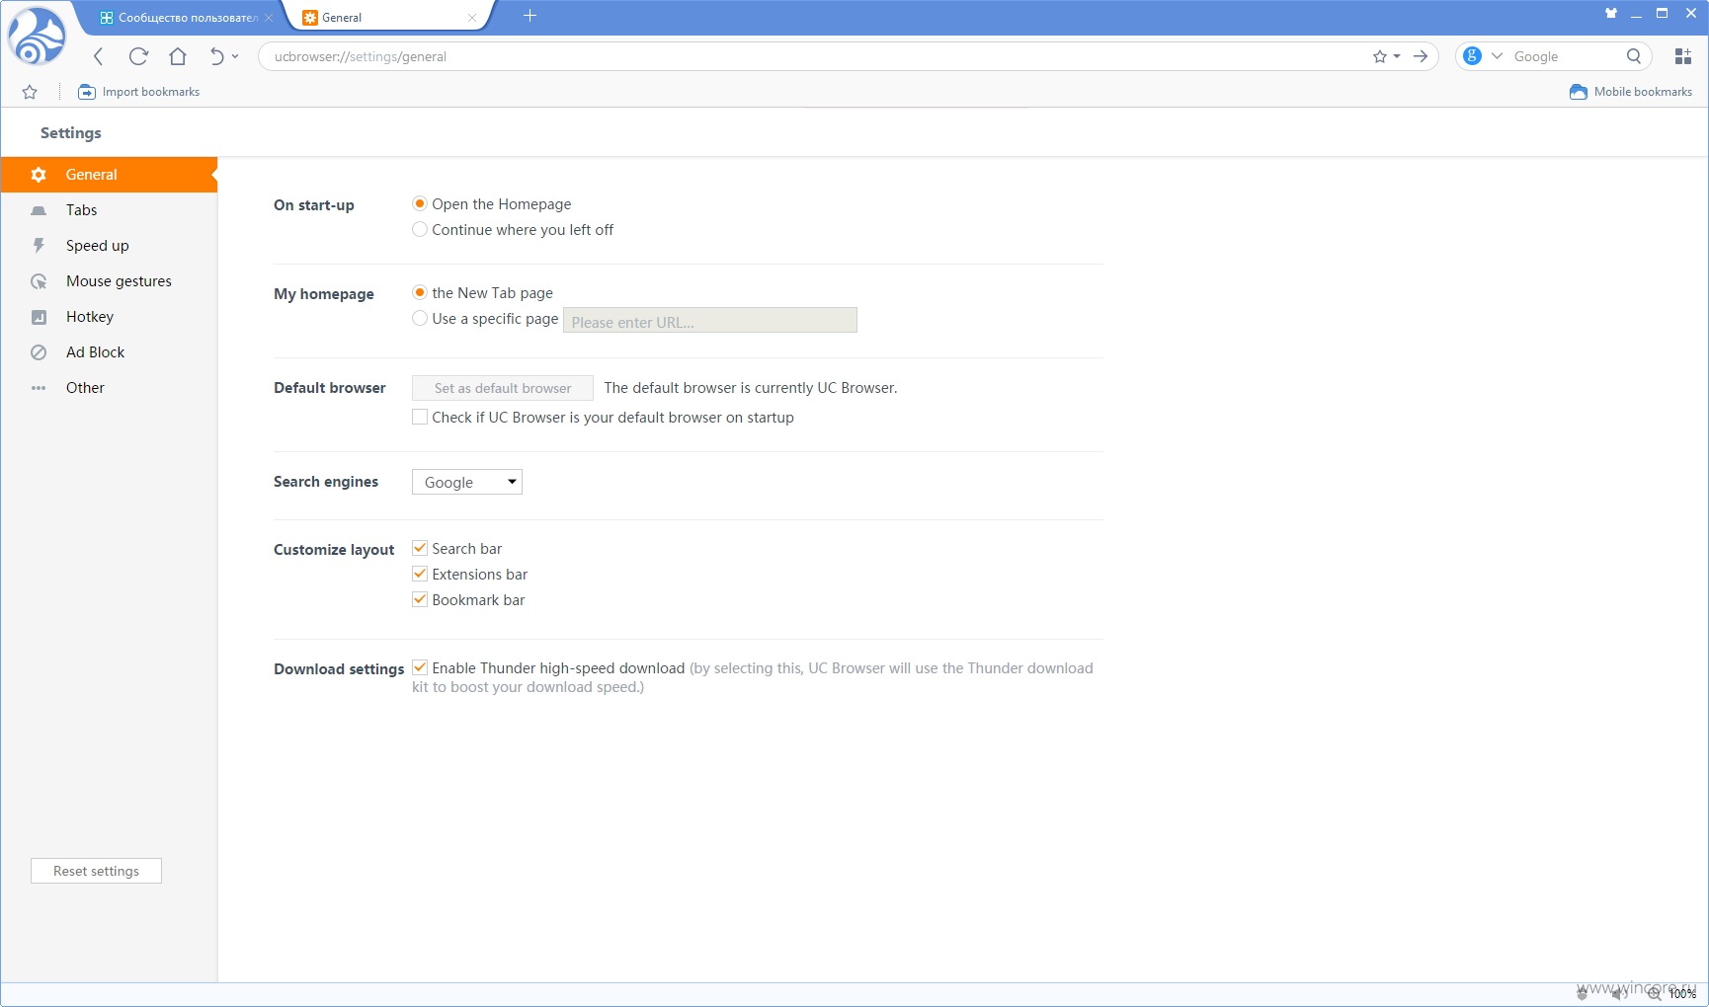
Task: Click Set as default browser button
Action: [503, 388]
